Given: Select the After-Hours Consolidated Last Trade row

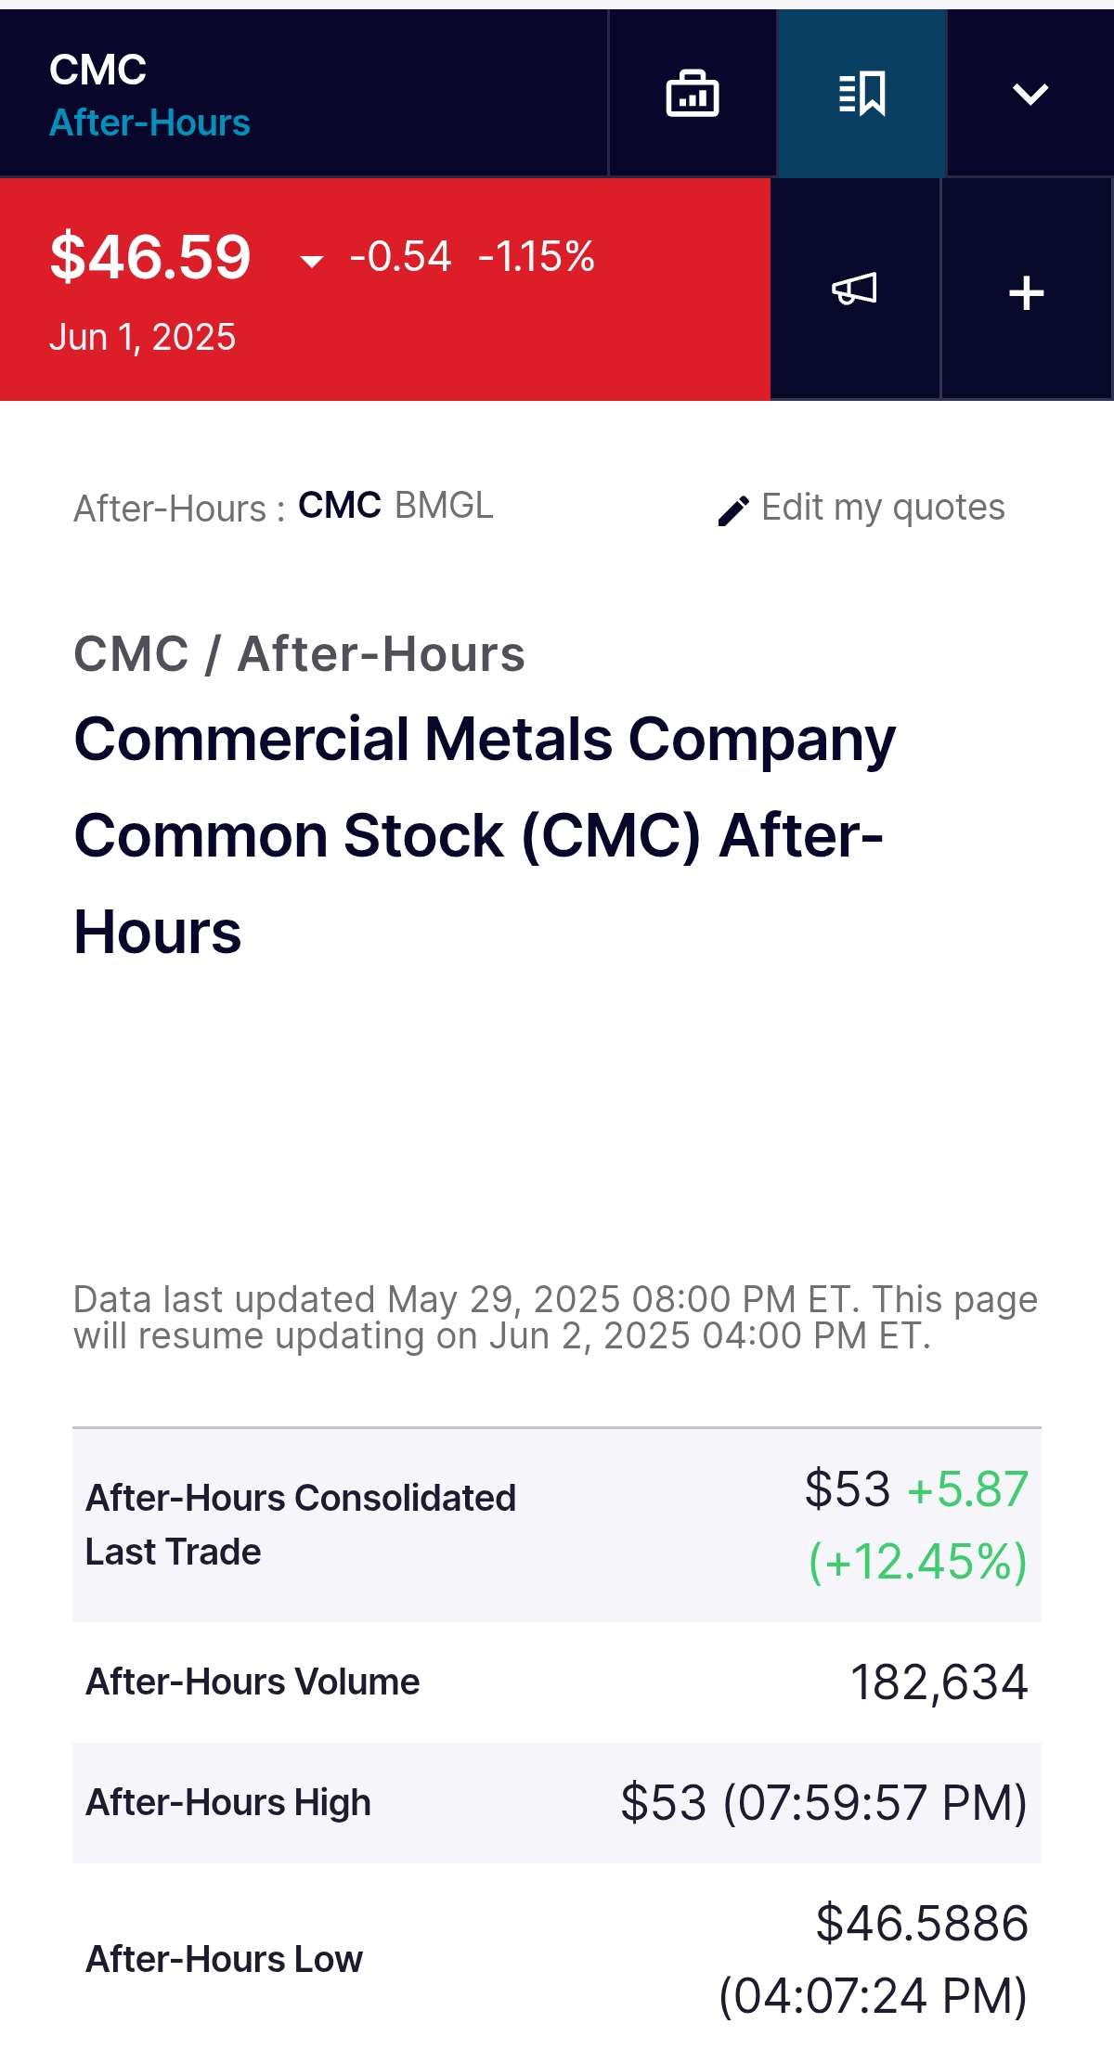Looking at the screenshot, I should click(x=557, y=1525).
